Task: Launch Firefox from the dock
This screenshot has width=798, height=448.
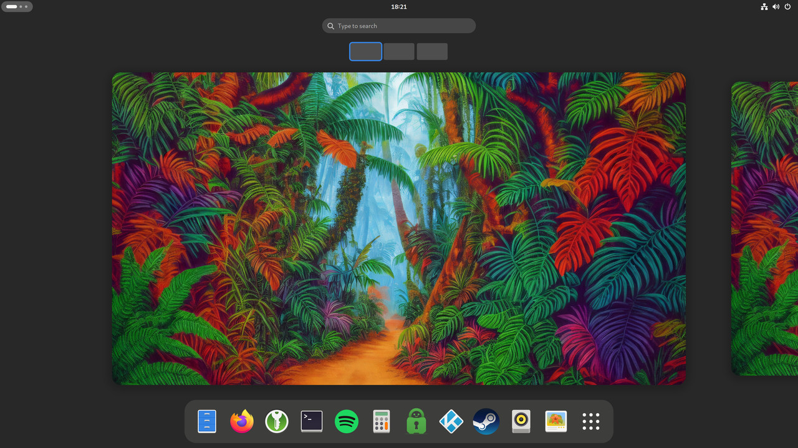Action: (242, 421)
